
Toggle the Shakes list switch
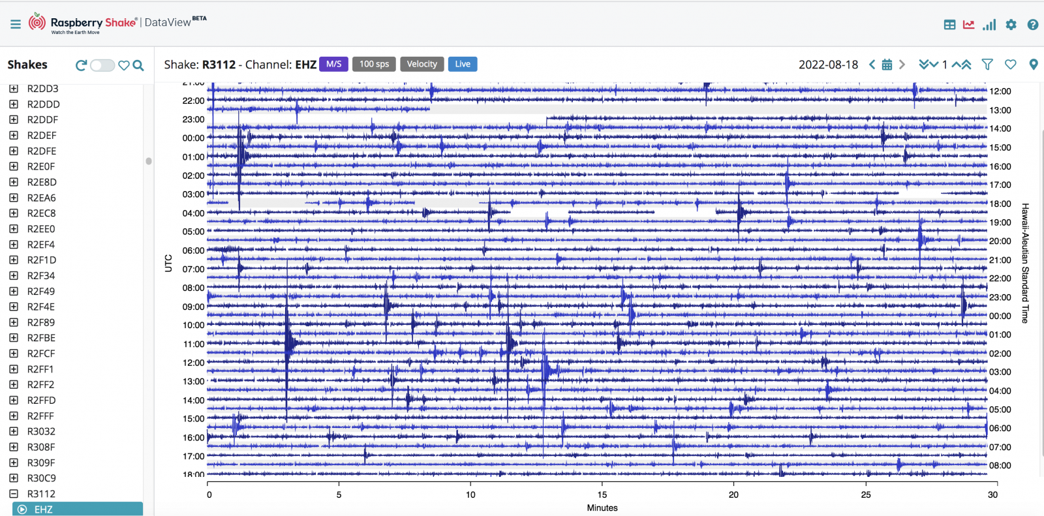coord(102,65)
